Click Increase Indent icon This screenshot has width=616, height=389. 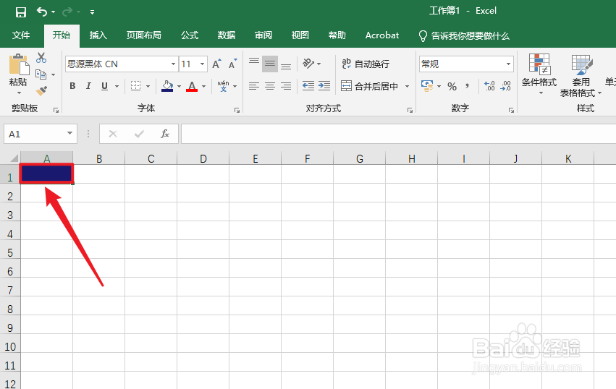pyautogui.click(x=324, y=86)
